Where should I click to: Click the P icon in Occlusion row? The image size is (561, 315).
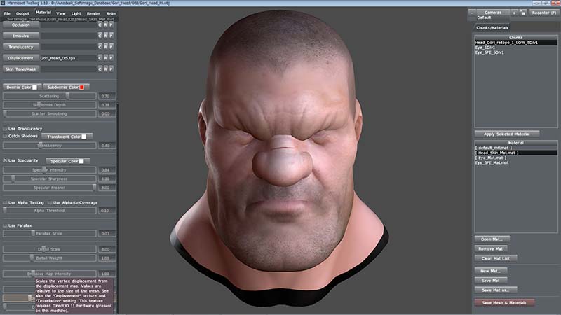(111, 25)
